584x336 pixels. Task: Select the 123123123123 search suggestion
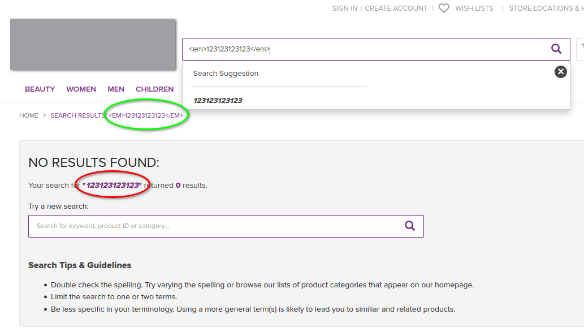tap(218, 101)
